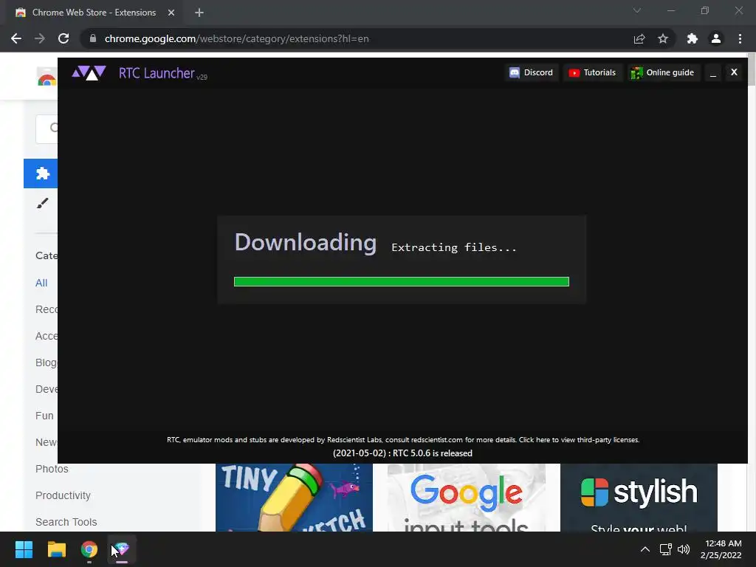
Task: Open the third-party licenses link
Action: click(579, 440)
